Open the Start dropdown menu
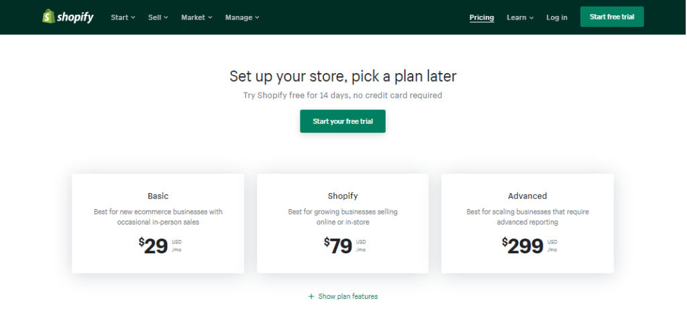Viewport: 687px width, 313px height. tap(123, 17)
